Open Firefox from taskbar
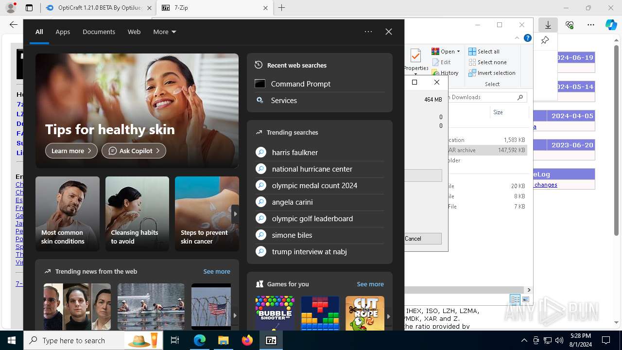Image resolution: width=622 pixels, height=350 pixels. [x=247, y=340]
